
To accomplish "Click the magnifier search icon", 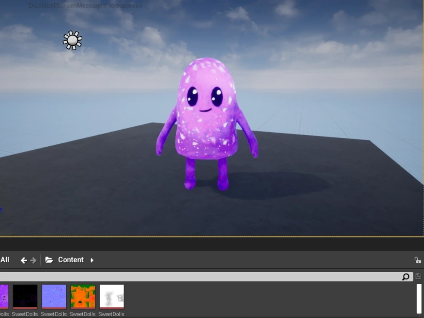I will point(406,276).
